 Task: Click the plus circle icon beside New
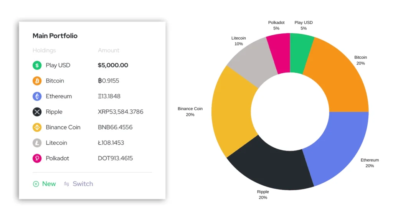tap(36, 184)
